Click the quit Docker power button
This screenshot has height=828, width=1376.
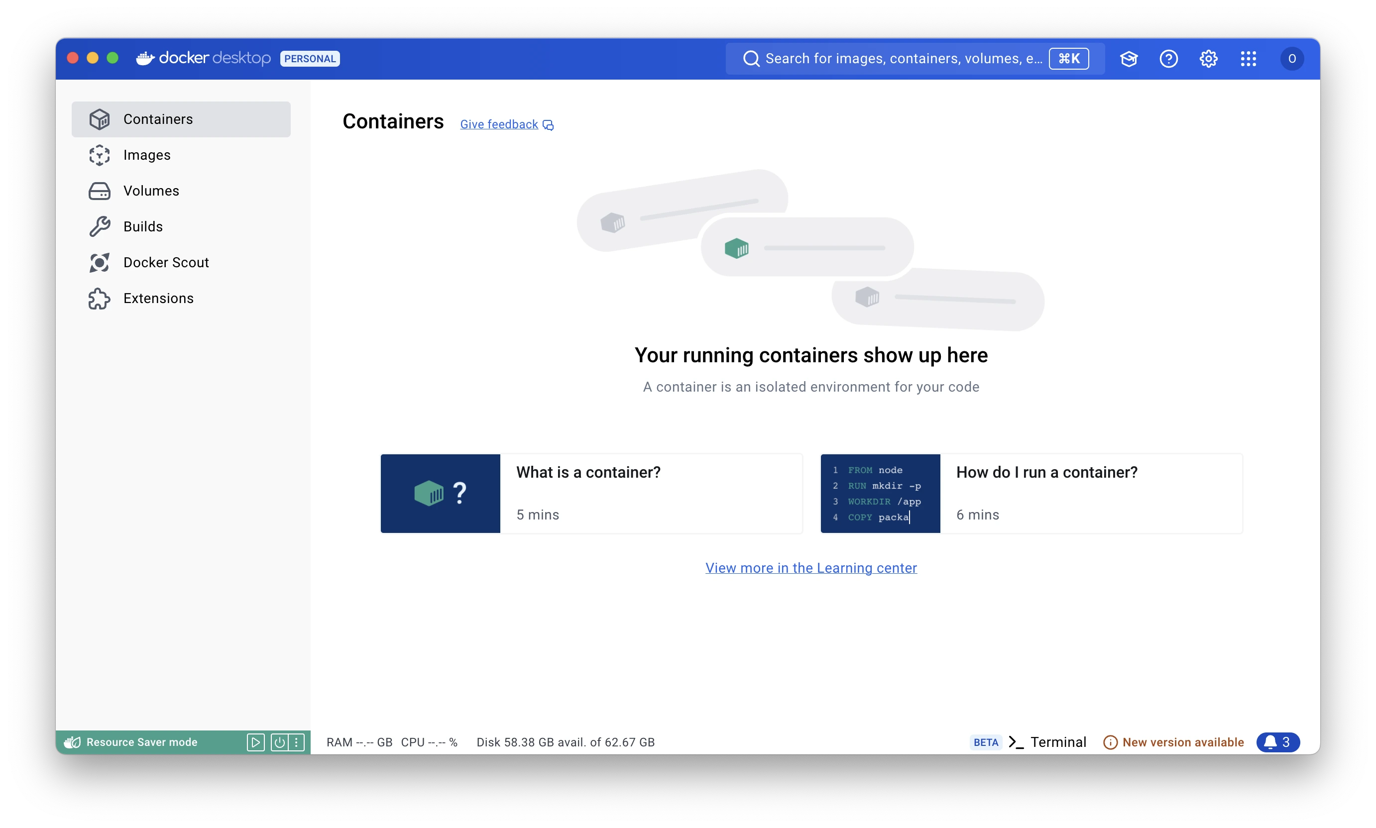click(x=279, y=742)
